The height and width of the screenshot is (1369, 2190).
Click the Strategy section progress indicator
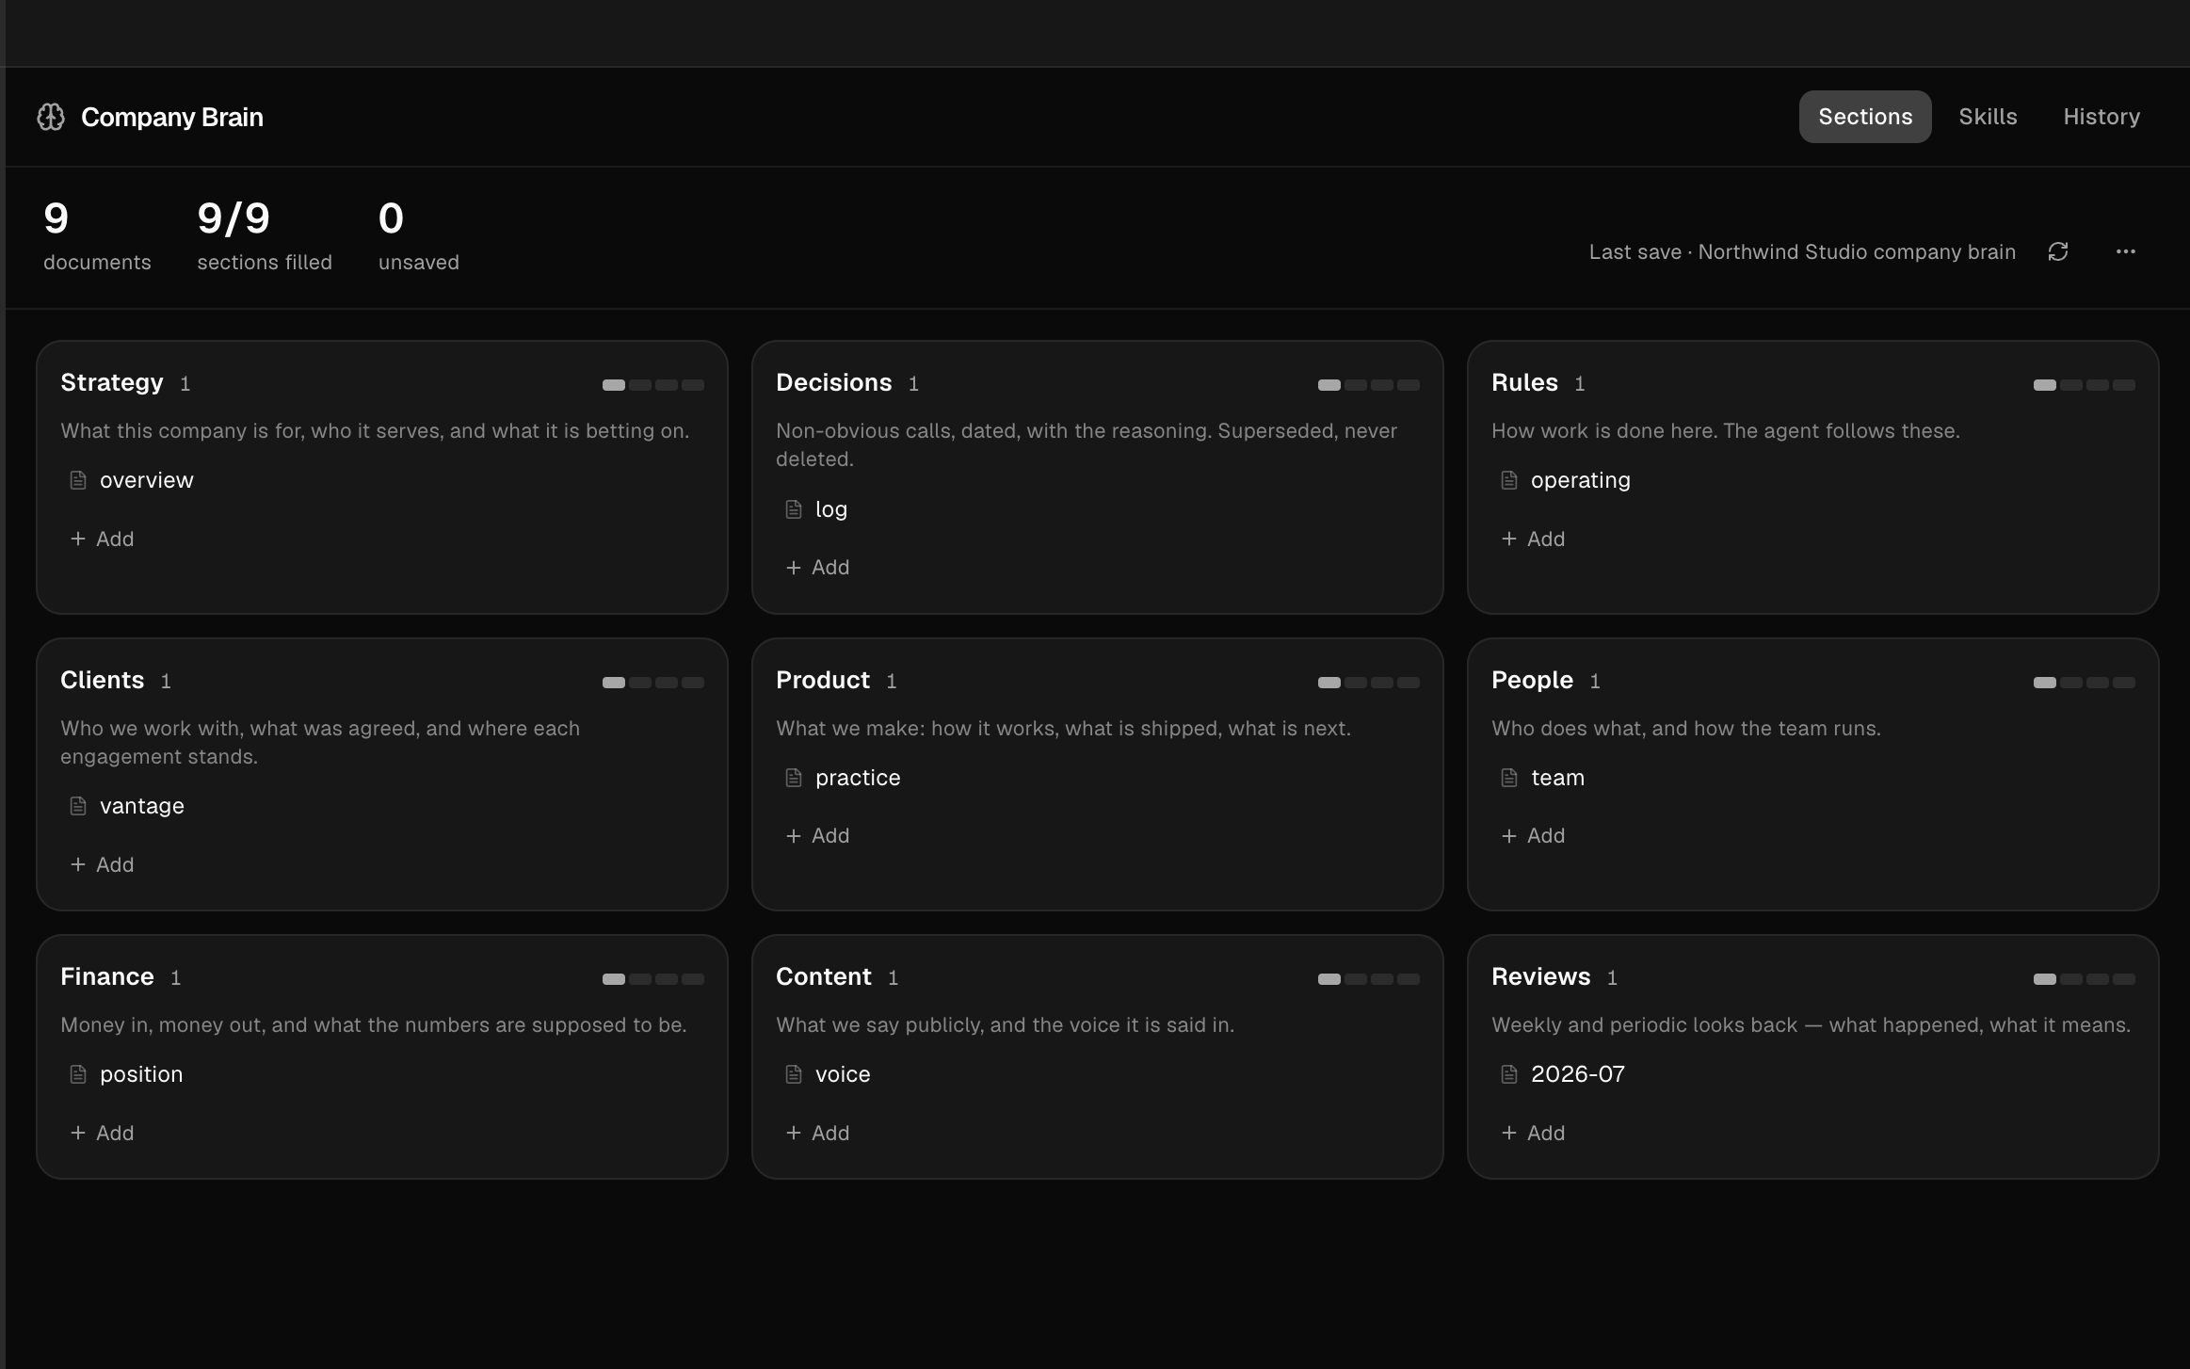[x=653, y=384]
